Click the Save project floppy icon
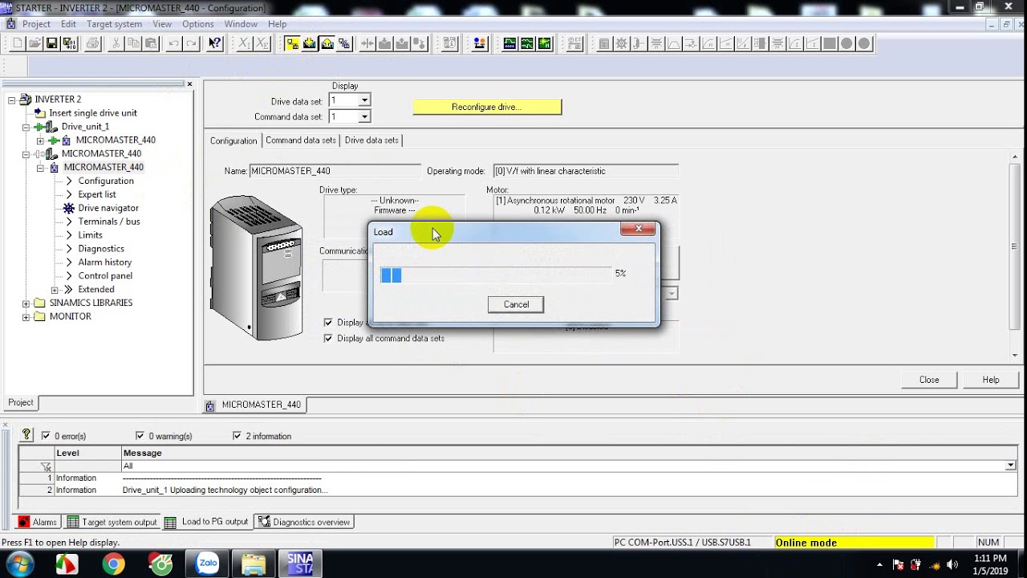 (x=51, y=43)
